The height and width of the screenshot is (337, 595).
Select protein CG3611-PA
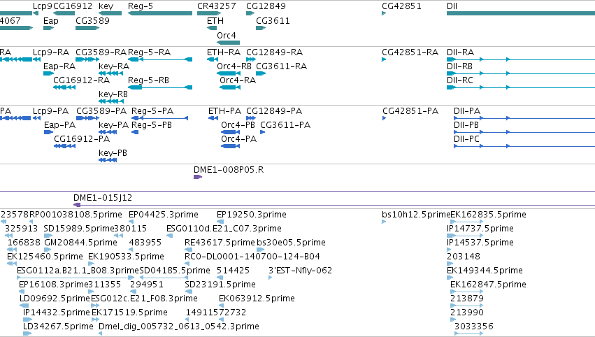tap(285, 125)
